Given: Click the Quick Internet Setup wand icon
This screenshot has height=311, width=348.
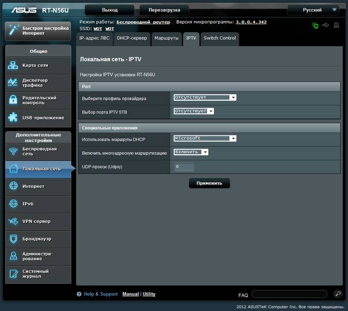Looking at the screenshot, I should click(x=13, y=30).
